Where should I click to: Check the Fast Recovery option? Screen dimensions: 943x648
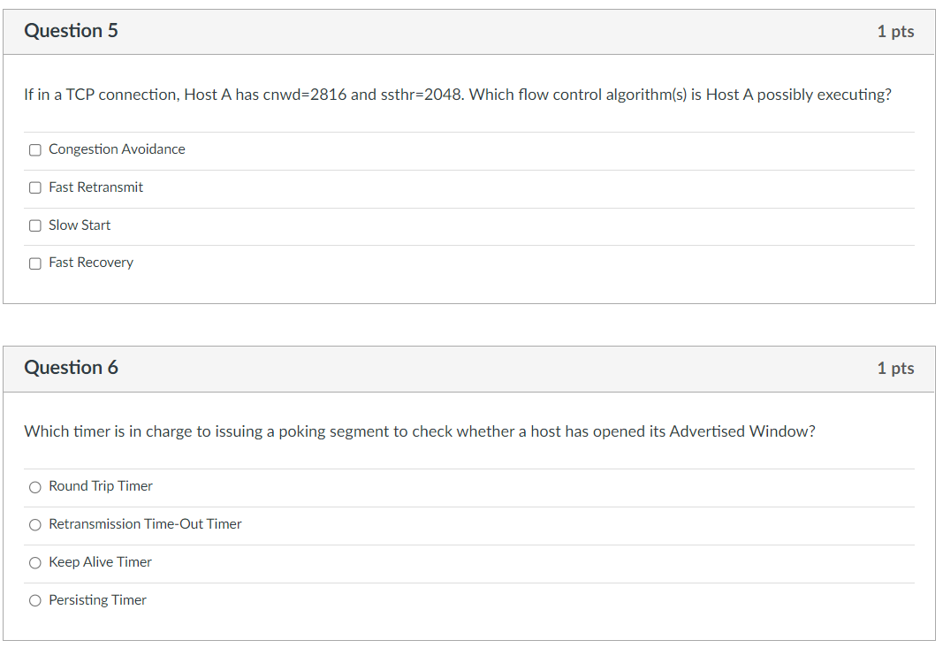pyautogui.click(x=34, y=263)
